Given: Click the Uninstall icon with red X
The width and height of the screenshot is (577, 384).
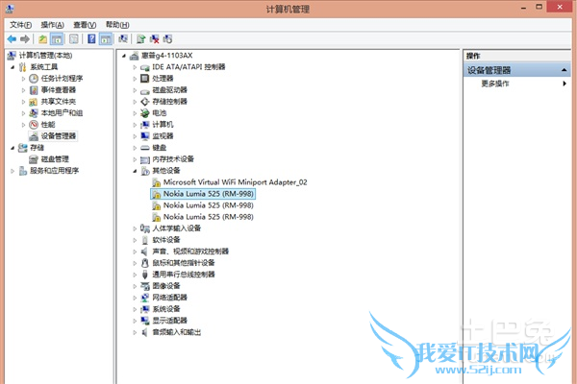Looking at the screenshot, I should pos(155,39).
